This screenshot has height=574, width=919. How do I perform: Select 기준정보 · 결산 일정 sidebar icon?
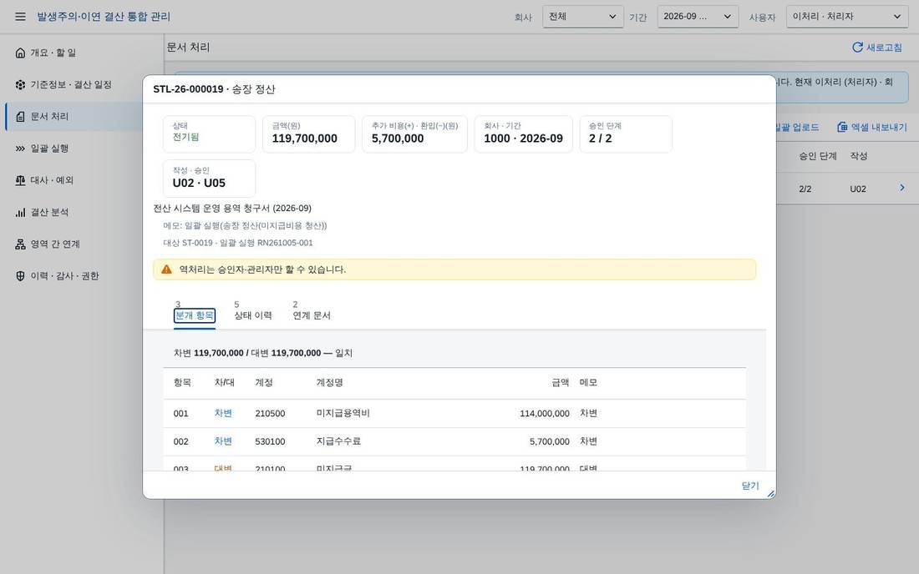(21, 84)
